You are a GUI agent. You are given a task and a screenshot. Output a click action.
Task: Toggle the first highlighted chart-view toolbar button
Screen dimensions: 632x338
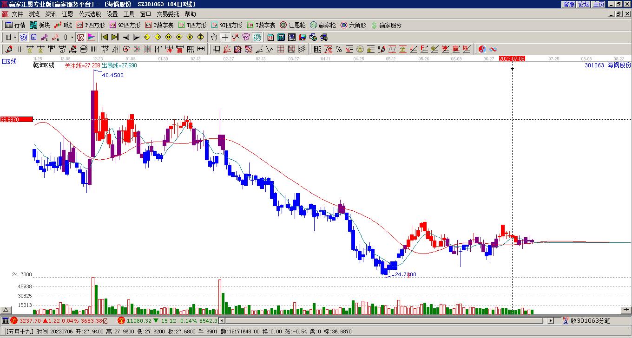click(23, 37)
